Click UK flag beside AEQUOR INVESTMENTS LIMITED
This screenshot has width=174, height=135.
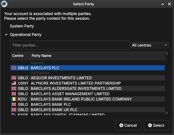click(x=14, y=78)
